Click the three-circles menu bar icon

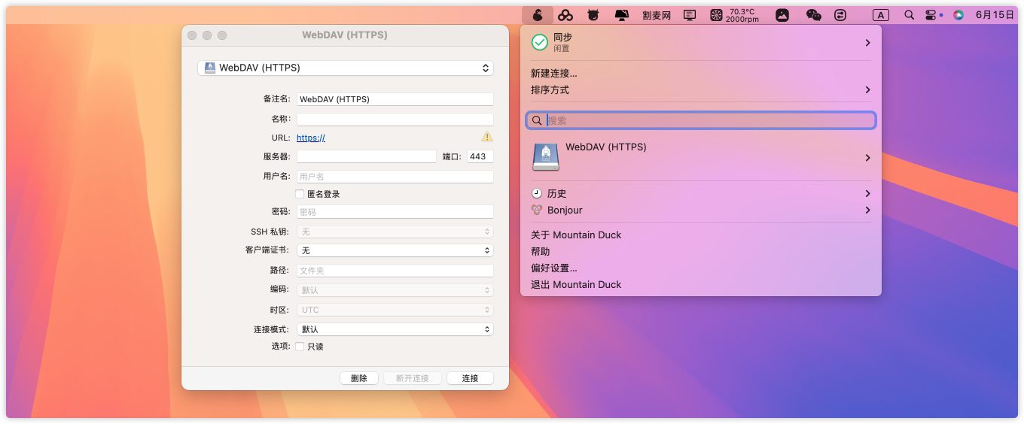(565, 15)
